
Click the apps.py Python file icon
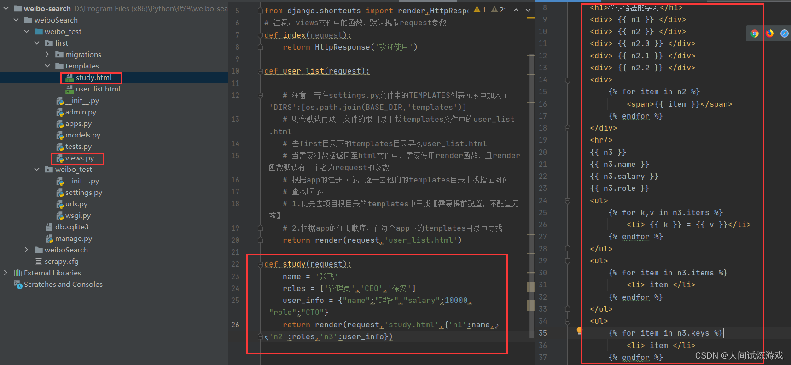pyautogui.click(x=60, y=124)
